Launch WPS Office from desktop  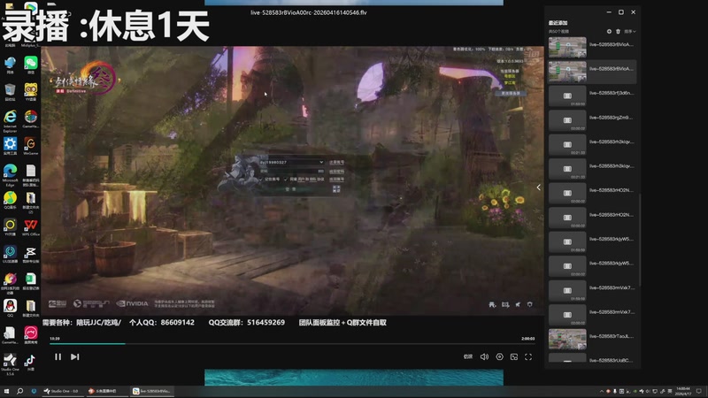pyautogui.click(x=31, y=227)
